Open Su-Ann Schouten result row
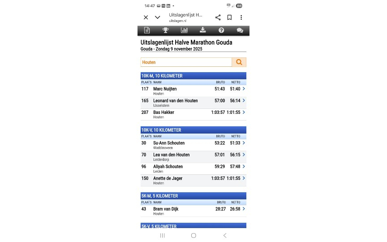Screen dimensions: 387x242 193,145
